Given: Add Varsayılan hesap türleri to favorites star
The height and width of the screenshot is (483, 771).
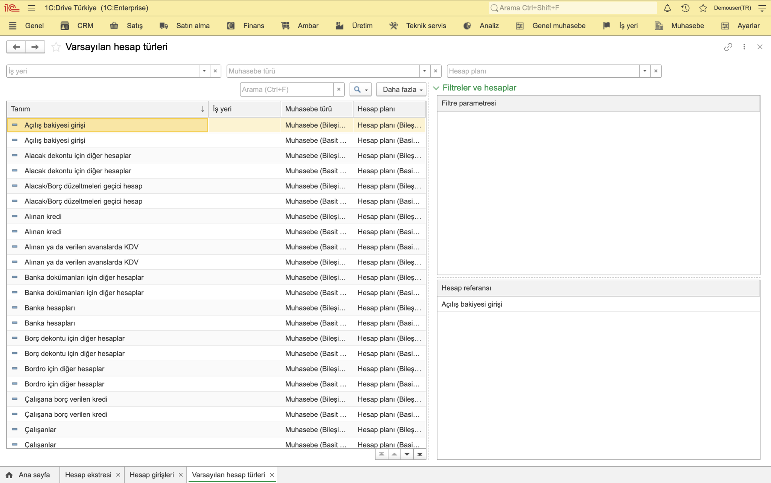Looking at the screenshot, I should 56,47.
